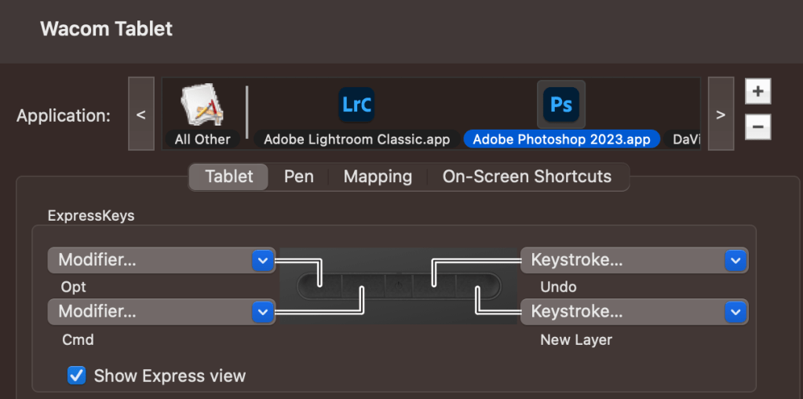
Task: Uncheck Show Express view checkbox
Action: (x=77, y=375)
